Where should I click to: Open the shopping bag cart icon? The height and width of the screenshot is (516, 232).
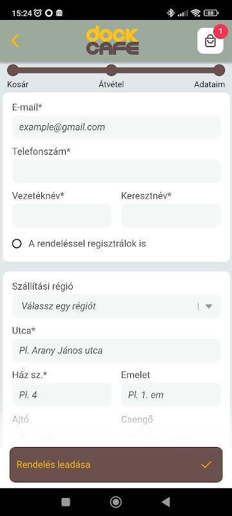[210, 41]
